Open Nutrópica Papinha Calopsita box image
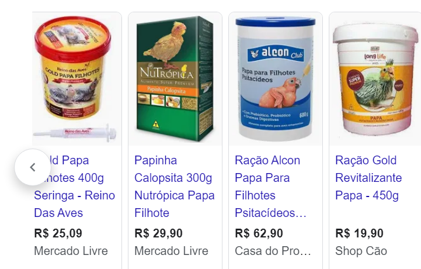 pyautogui.click(x=175, y=79)
